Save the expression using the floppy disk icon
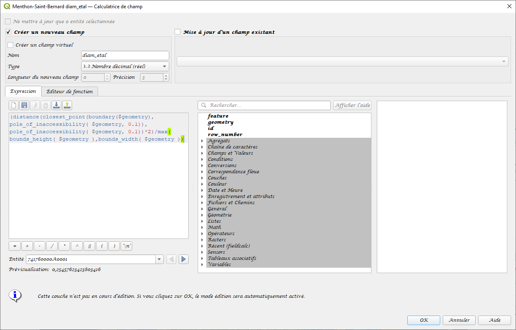Image resolution: width=516 pixels, height=330 pixels. click(25, 105)
